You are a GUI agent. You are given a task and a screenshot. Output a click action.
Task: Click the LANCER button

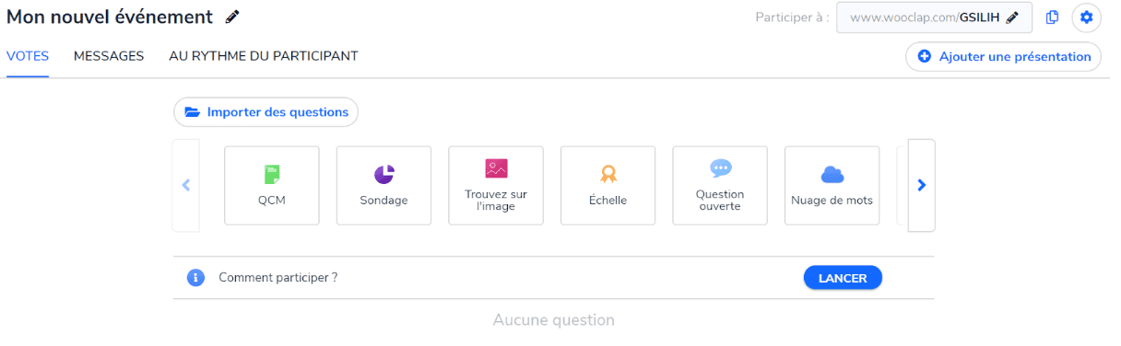843,278
